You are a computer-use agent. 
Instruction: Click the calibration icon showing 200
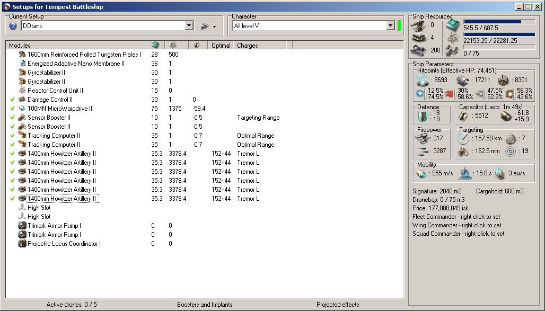[418, 51]
